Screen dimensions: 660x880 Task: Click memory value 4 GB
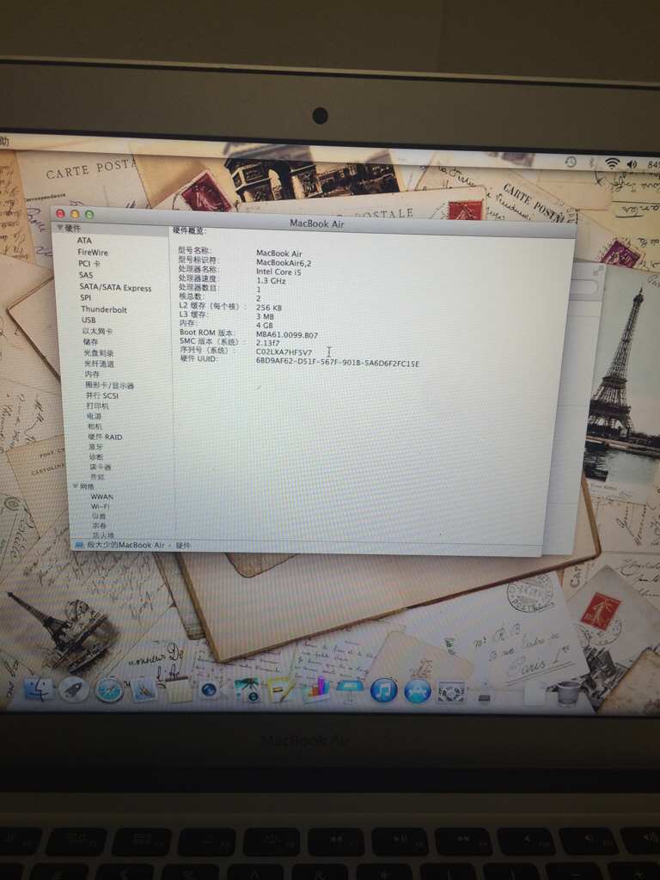click(x=265, y=326)
